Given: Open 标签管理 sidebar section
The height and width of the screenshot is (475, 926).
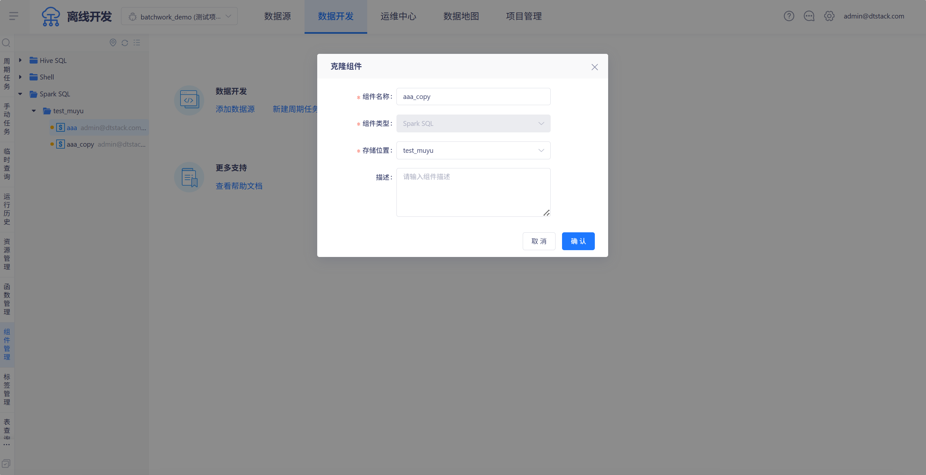Looking at the screenshot, I should (7, 389).
